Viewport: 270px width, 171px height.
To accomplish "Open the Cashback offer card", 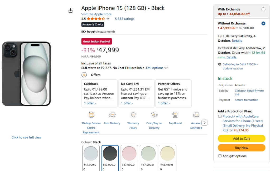I will tap(99, 93).
